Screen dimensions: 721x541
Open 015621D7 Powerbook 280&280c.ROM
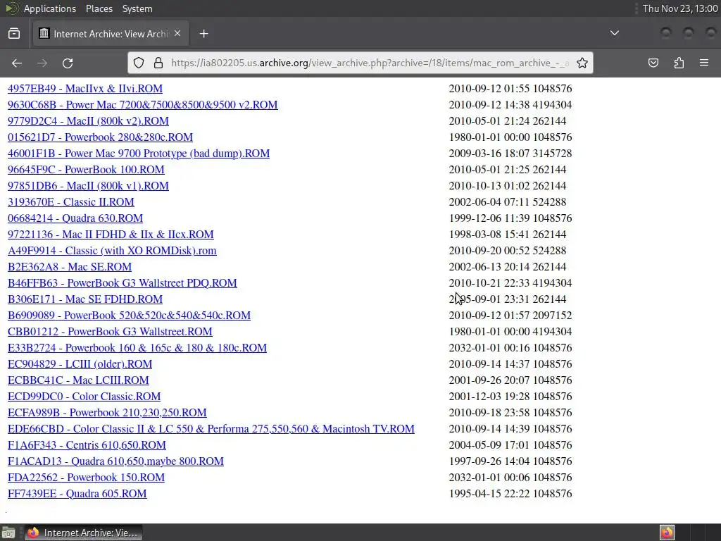(100, 137)
